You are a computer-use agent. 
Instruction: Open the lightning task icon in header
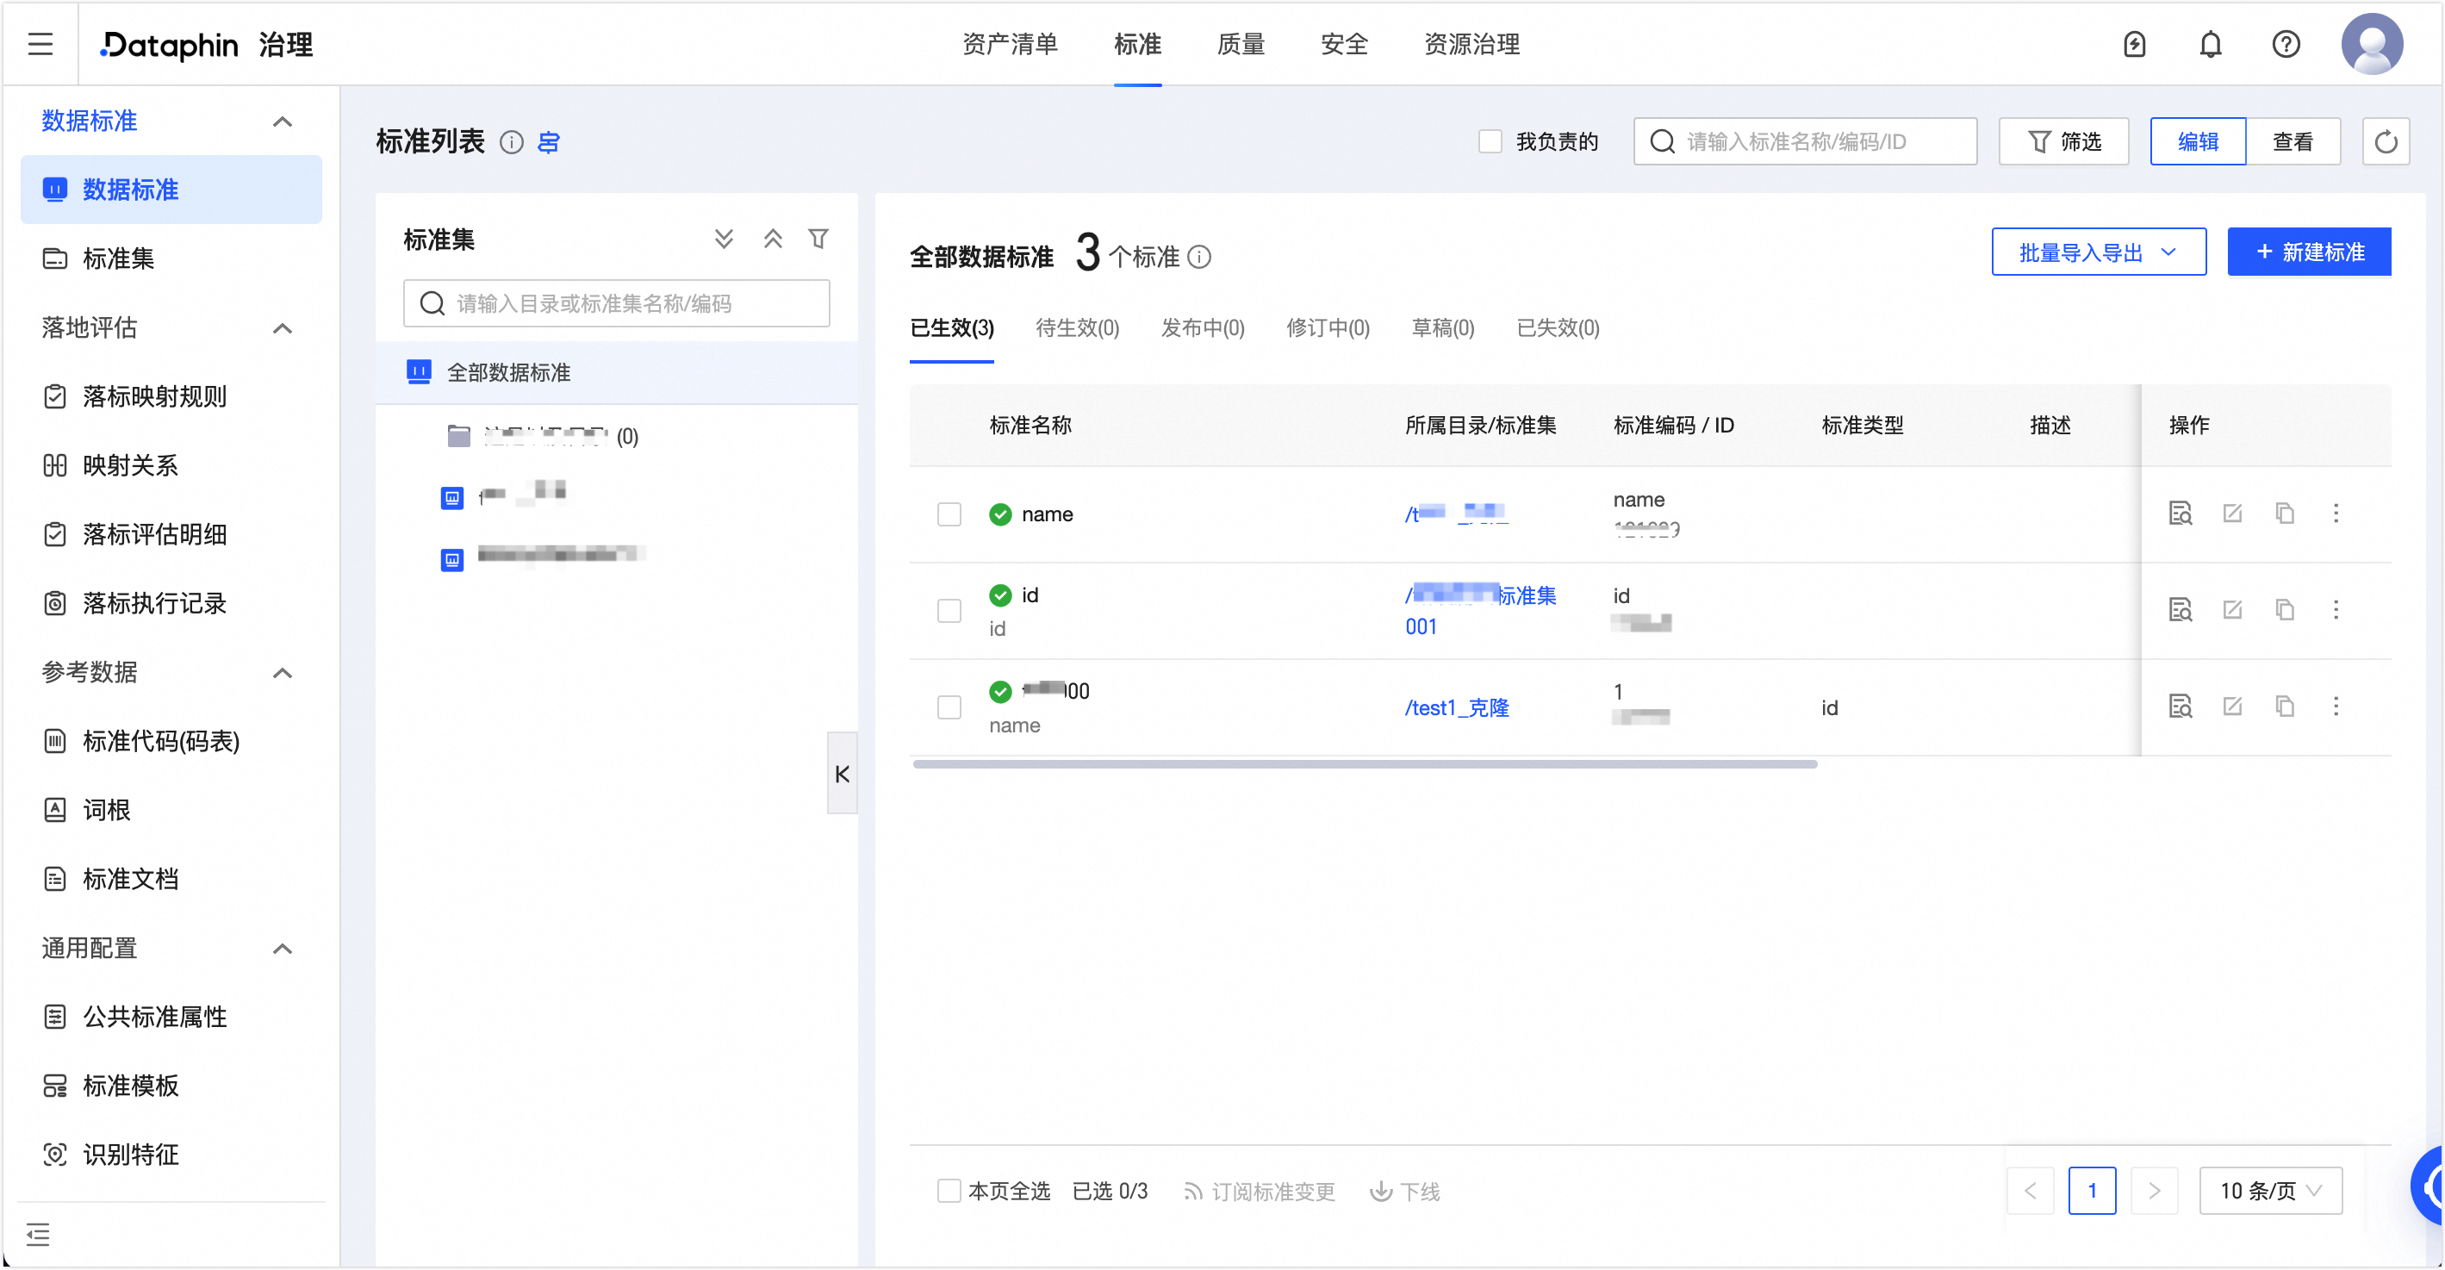2135,44
